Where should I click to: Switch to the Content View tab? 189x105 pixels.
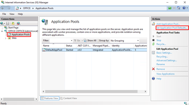[x=68, y=98]
